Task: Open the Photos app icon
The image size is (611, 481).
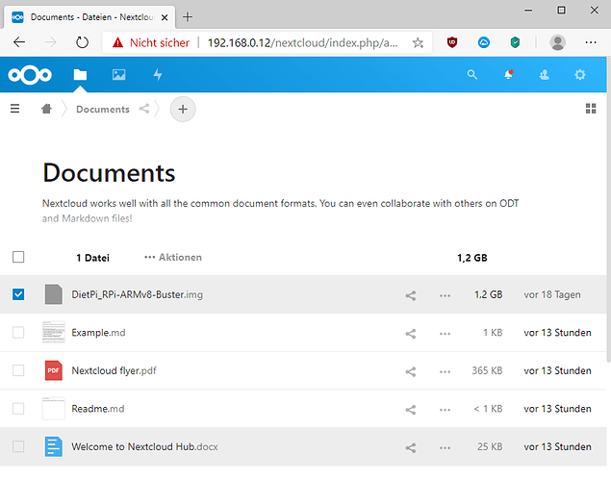Action: coord(119,74)
